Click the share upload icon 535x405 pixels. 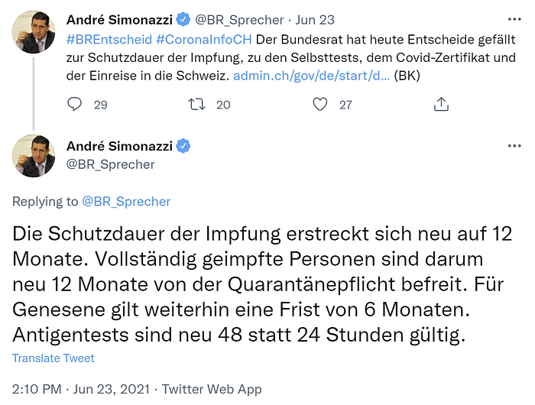441,104
